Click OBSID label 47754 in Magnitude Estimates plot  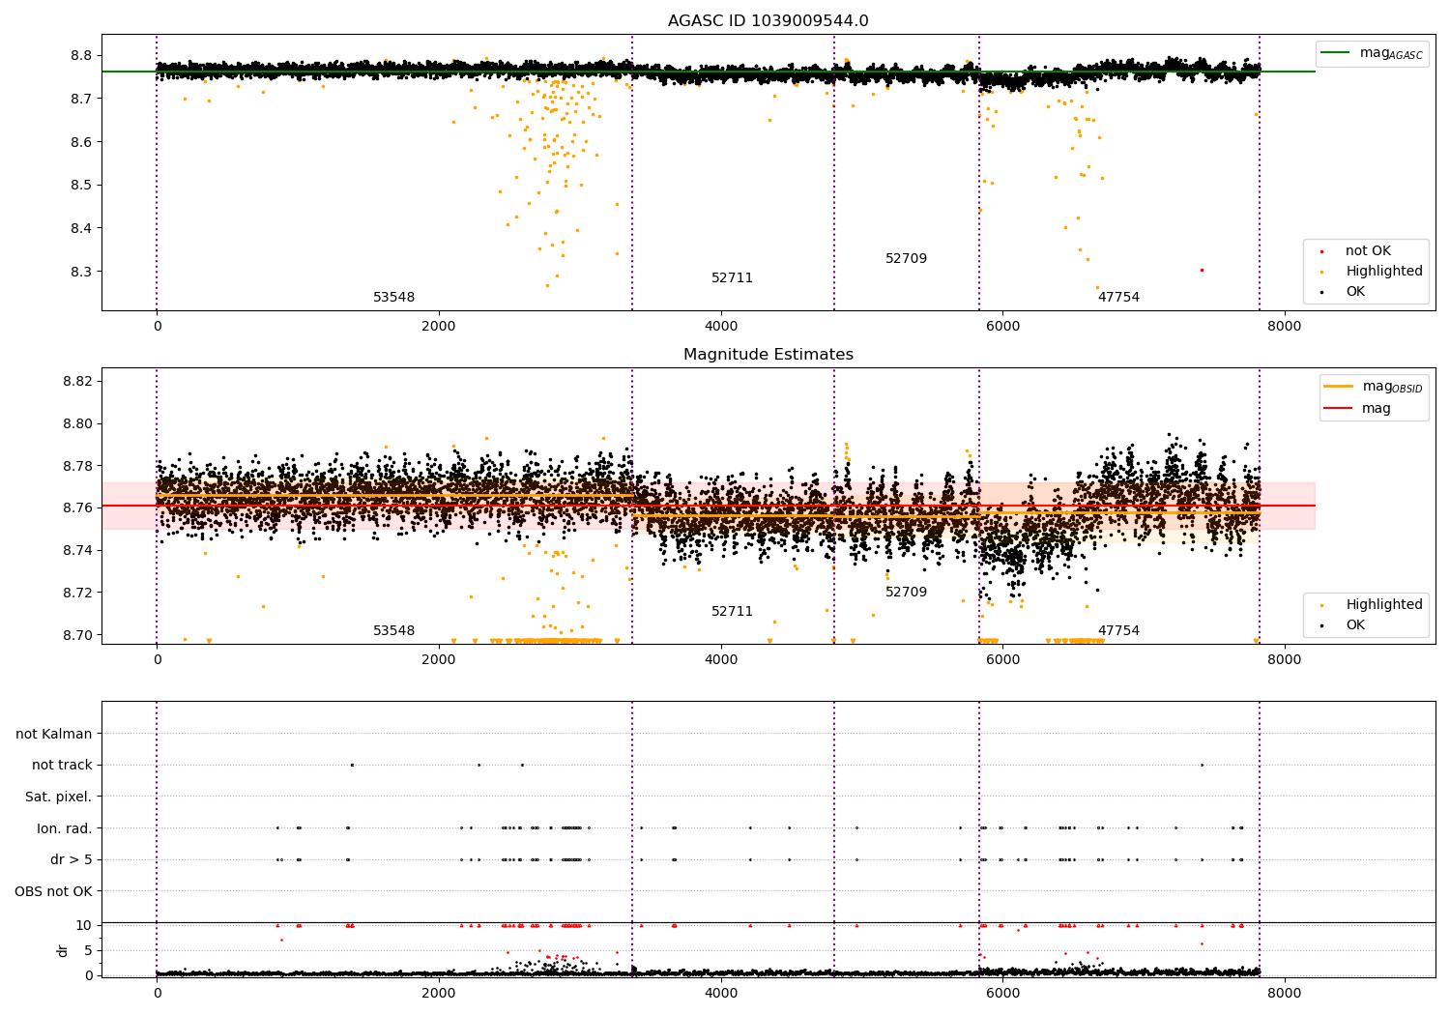1118,631
